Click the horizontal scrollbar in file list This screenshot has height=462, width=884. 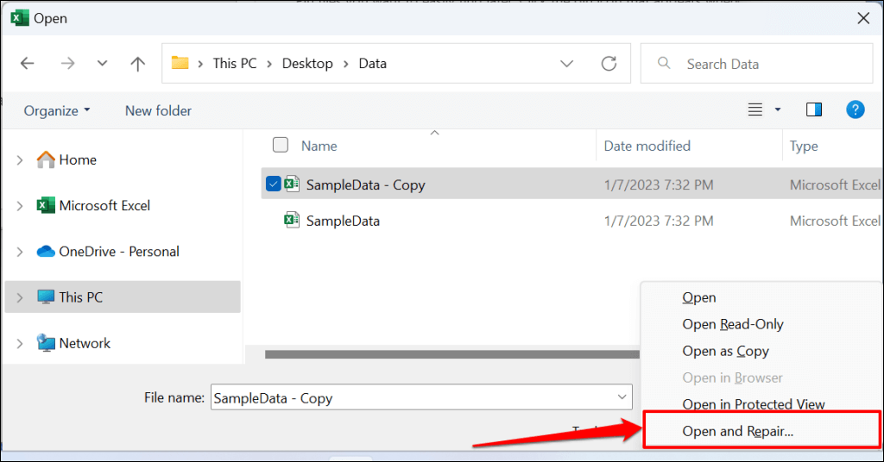point(452,354)
